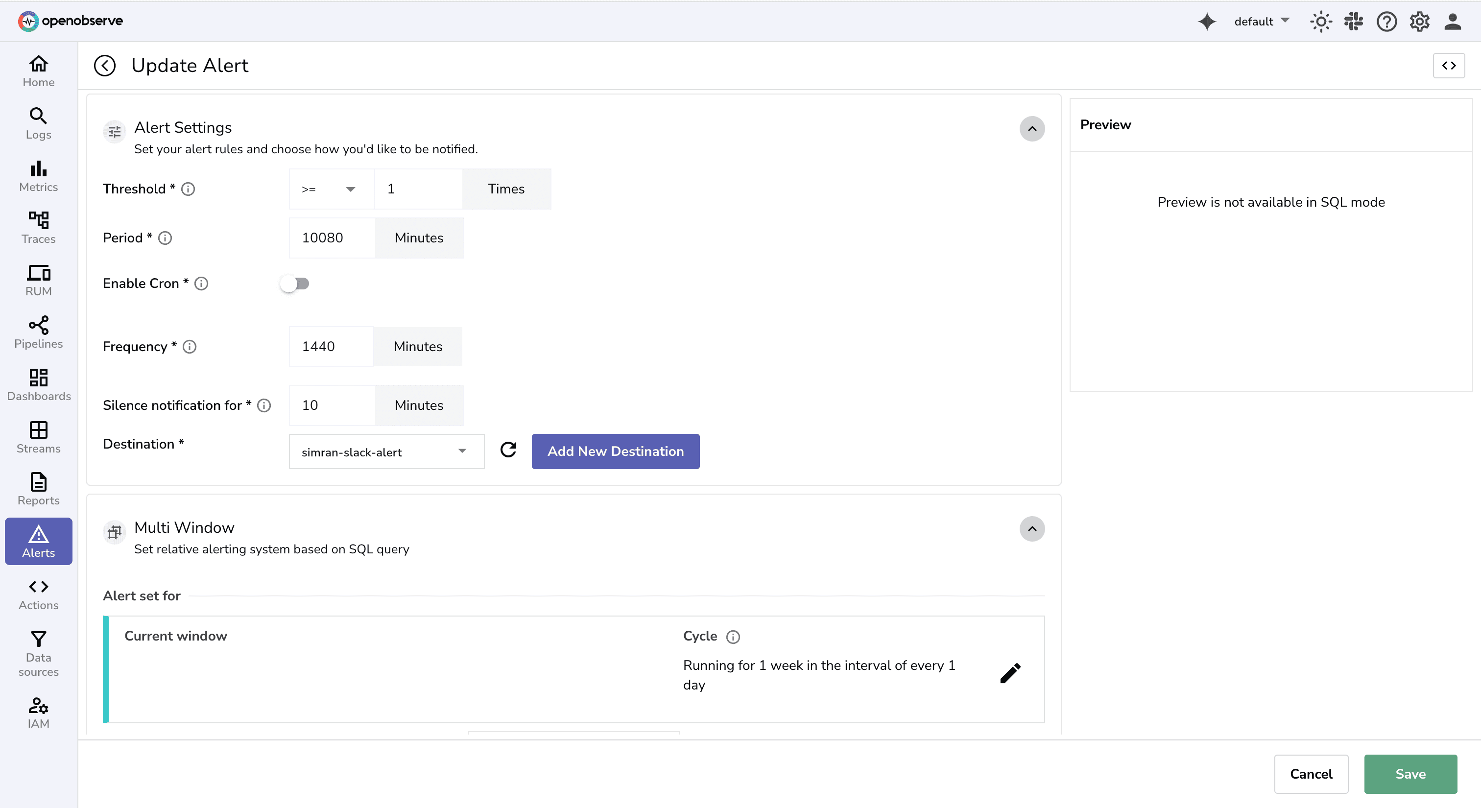Open the destination dropdown showing simran-slack-alert

coord(386,452)
